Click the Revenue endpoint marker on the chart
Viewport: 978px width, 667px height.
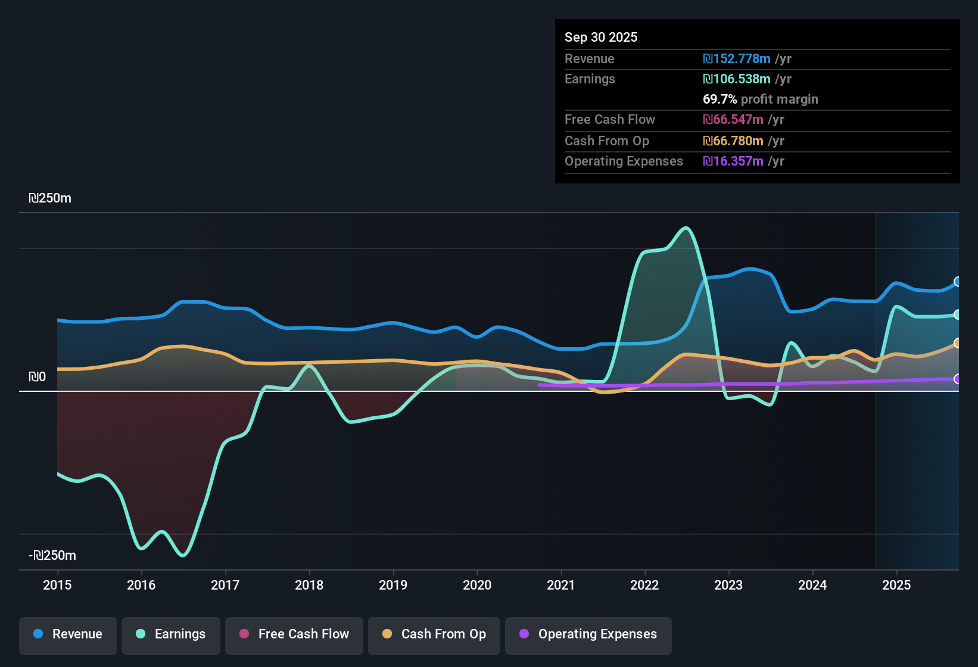pyautogui.click(x=958, y=282)
